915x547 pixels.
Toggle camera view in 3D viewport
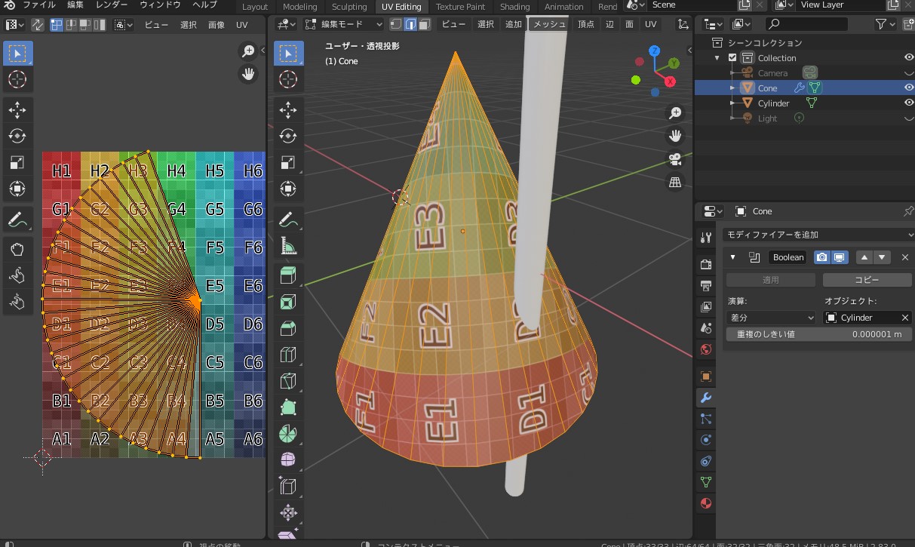675,159
